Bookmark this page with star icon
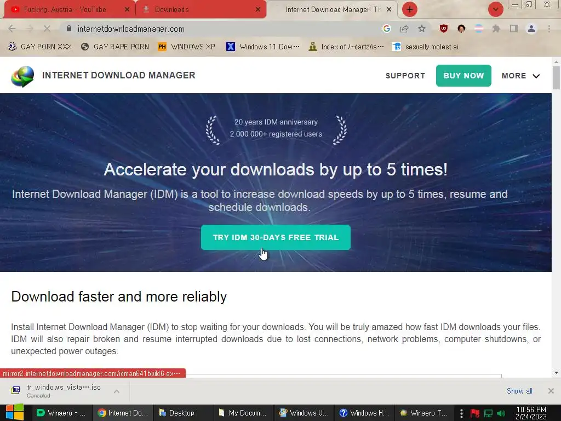The height and width of the screenshot is (421, 561). point(422,29)
